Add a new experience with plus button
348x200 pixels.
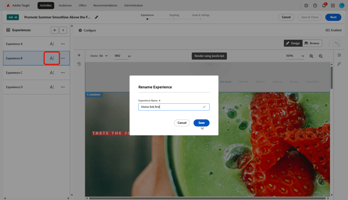tap(55, 30)
